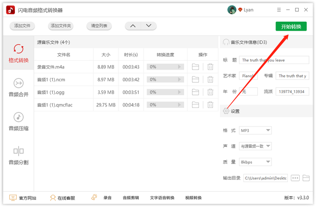Screen dimensions: 316x207
Task: Click the 在线客服 person icon
Action: point(53,198)
